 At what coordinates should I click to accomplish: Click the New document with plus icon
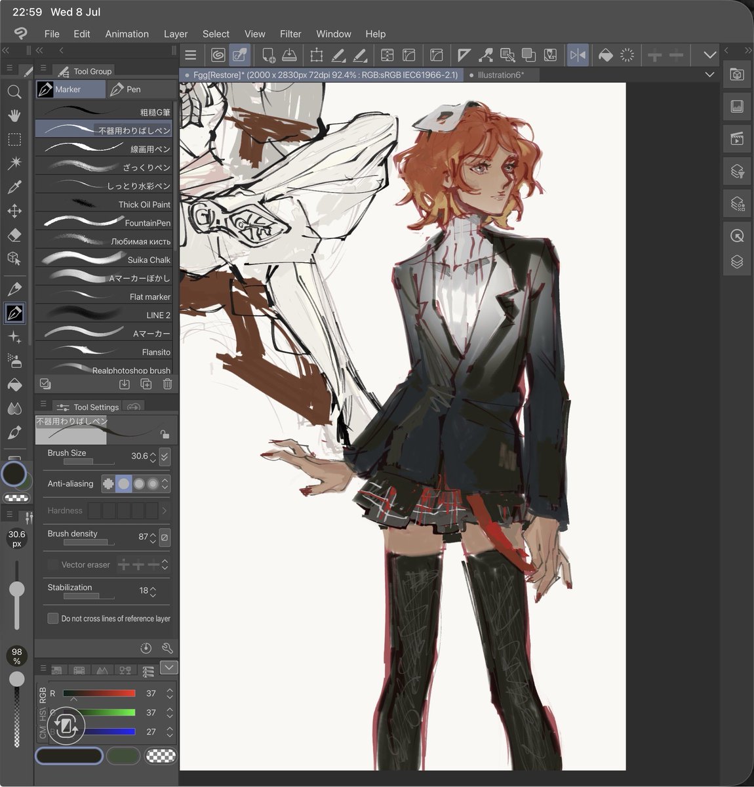[268, 55]
